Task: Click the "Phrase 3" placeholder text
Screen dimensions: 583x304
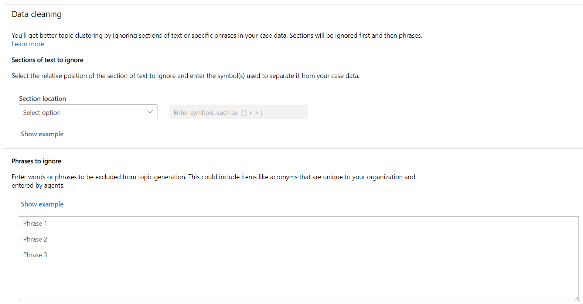Action: (35, 255)
